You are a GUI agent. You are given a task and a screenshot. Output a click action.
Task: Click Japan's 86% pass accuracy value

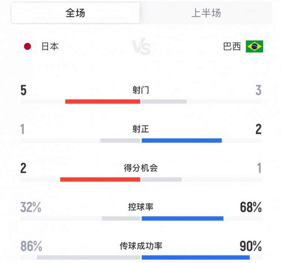[31, 246]
